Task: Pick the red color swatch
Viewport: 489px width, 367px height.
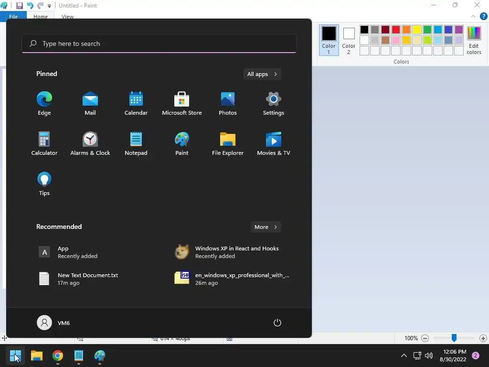Action: 396,29
